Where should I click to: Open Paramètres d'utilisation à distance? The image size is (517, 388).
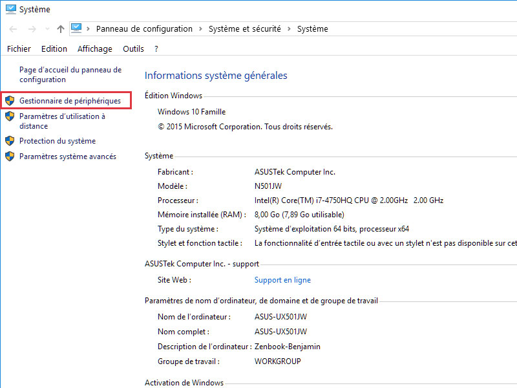click(62, 121)
